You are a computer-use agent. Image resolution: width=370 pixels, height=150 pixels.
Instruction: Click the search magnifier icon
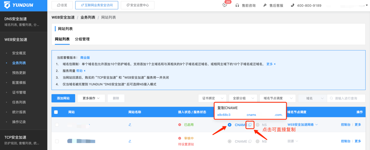[331, 98]
